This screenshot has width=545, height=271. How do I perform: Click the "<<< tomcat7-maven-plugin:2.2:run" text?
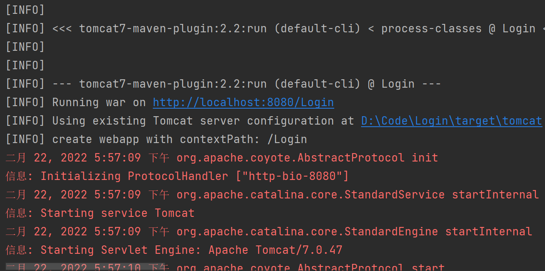tap(159, 29)
